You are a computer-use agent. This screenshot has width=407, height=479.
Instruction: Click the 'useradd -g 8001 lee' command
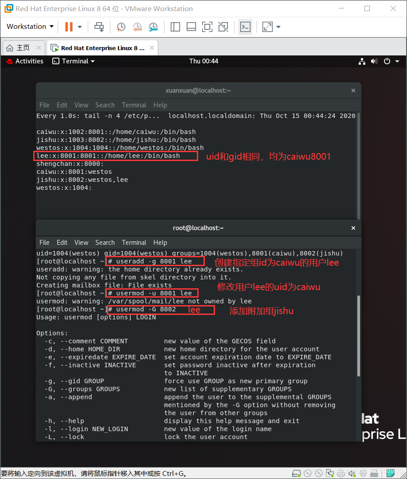pos(150,261)
